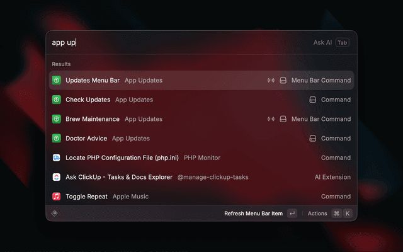Click the Command key symbol in footer

[x=336, y=214]
